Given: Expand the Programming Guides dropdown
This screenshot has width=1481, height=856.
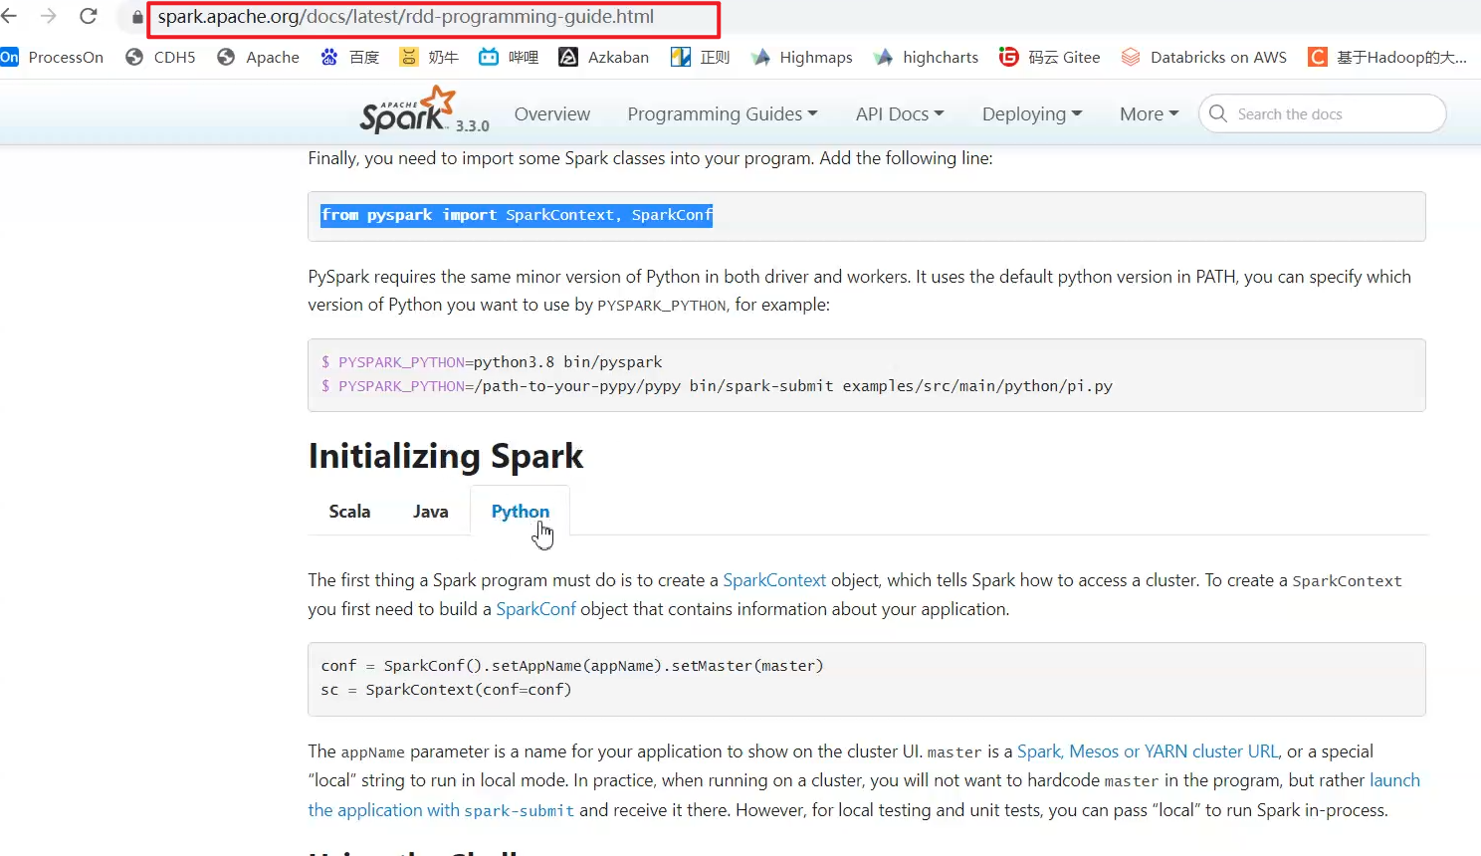Looking at the screenshot, I should click(722, 113).
